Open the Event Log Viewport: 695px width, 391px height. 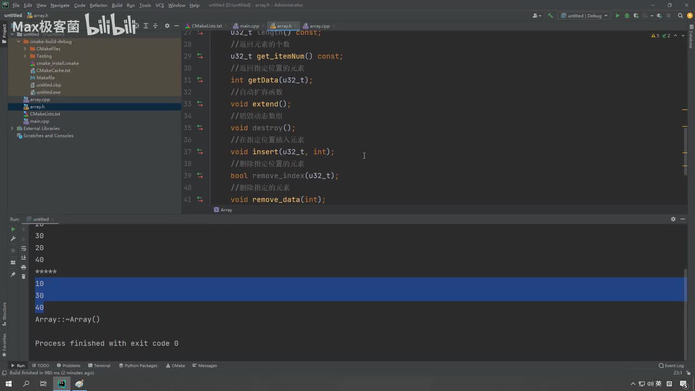pos(671,365)
